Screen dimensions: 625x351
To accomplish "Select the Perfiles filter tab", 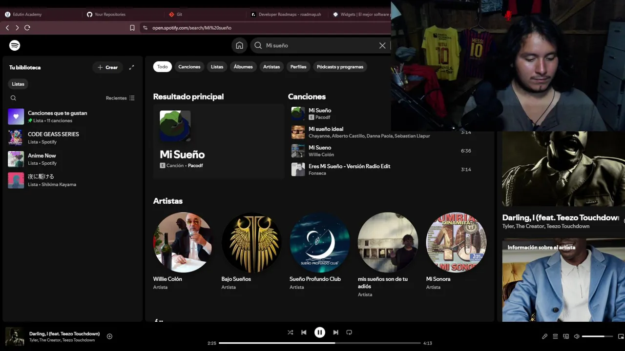I will coord(298,67).
